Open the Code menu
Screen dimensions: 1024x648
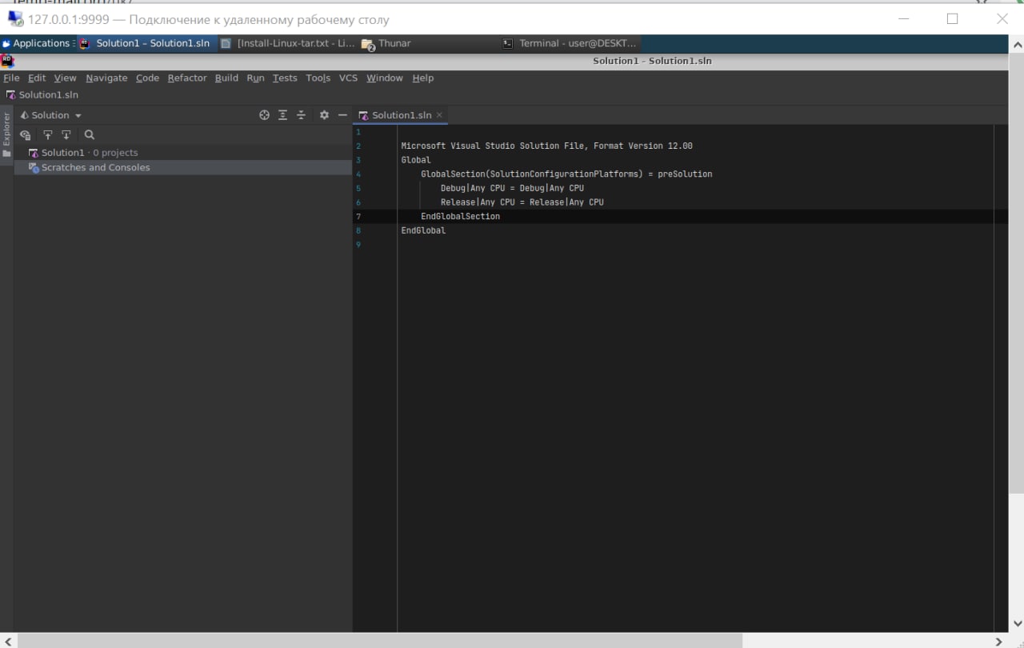pos(147,78)
